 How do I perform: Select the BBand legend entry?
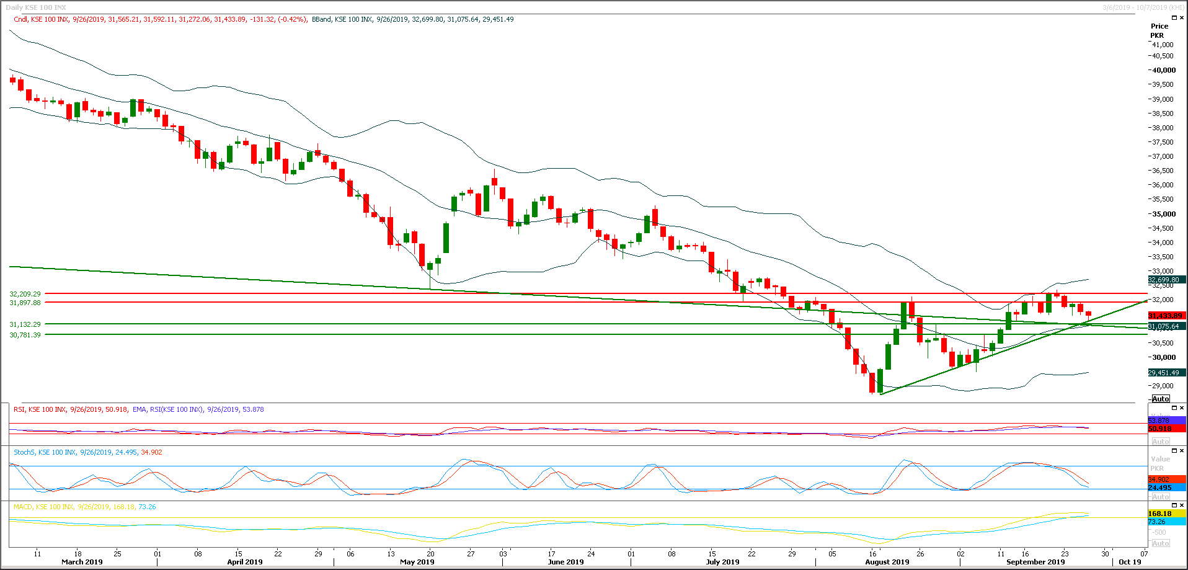tap(322, 19)
